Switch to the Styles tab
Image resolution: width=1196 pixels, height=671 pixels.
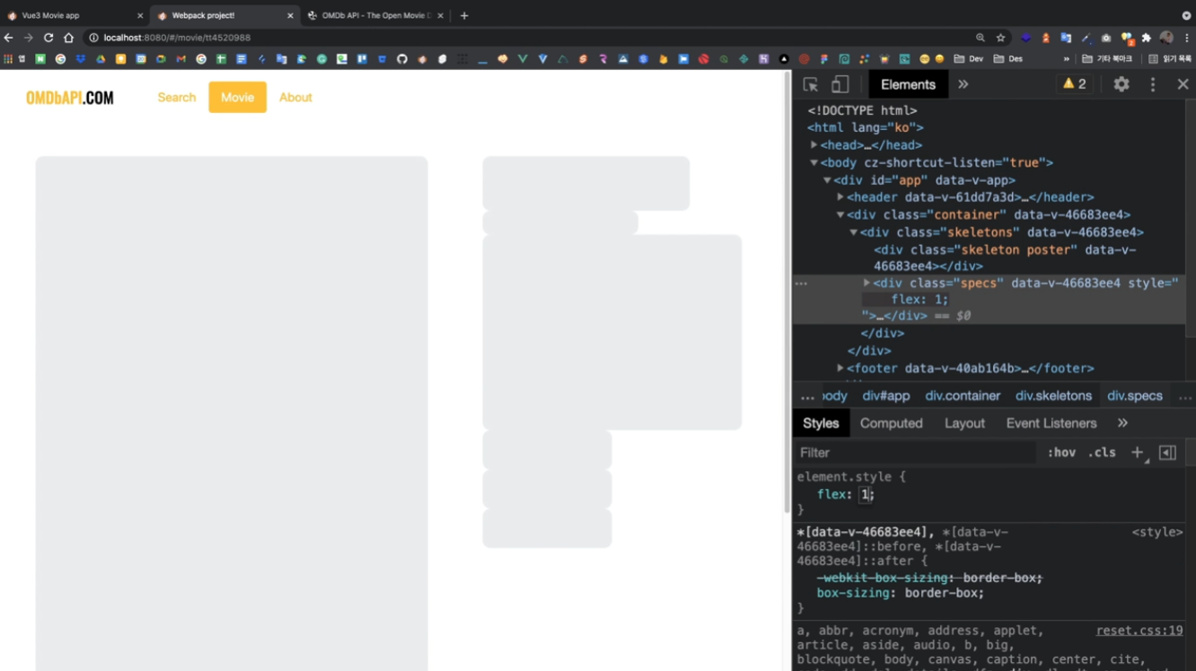point(821,423)
